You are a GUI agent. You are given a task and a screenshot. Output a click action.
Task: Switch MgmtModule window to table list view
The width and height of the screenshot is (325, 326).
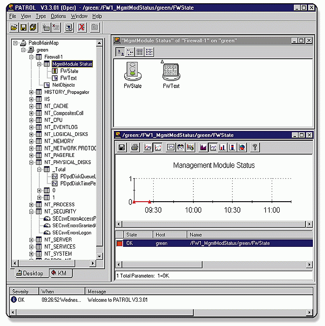pos(139,52)
